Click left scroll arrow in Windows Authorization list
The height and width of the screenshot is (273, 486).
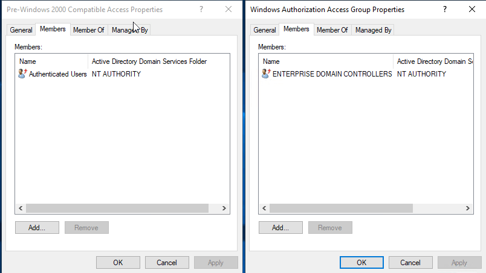(264, 208)
